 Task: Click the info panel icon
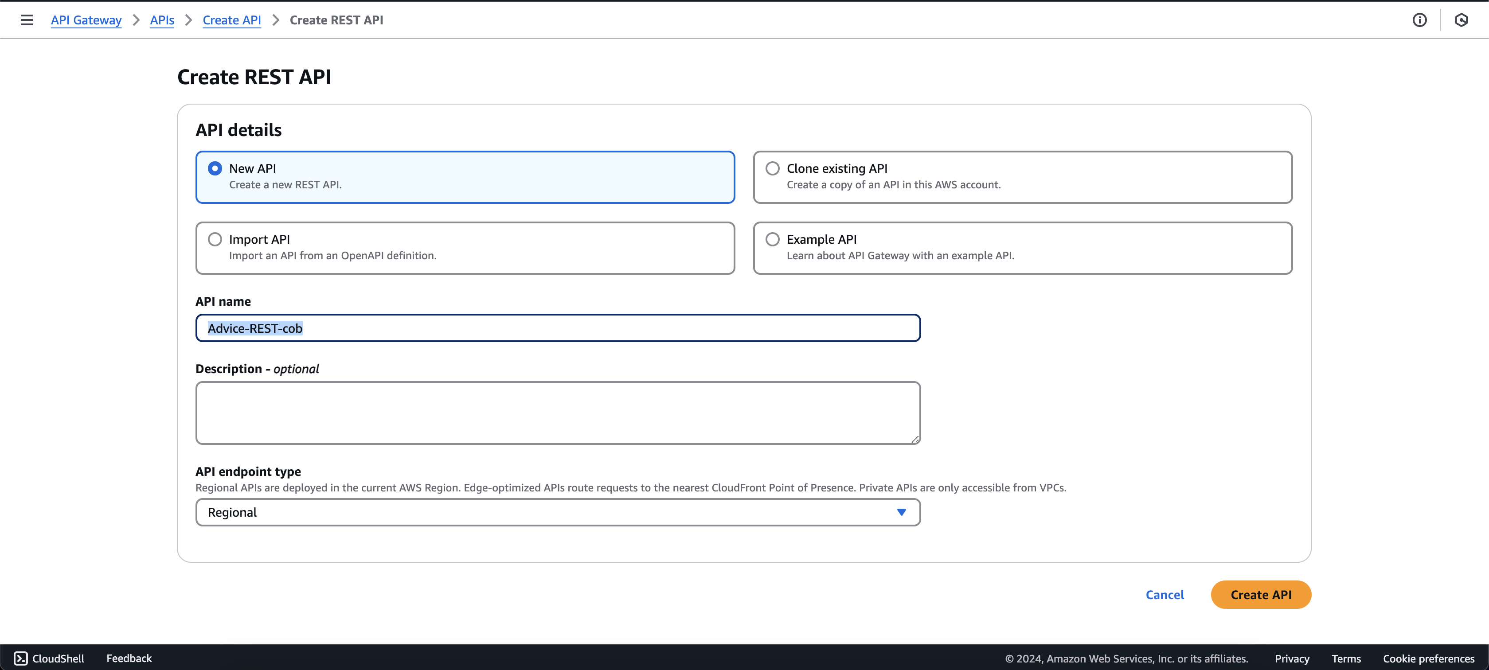click(x=1419, y=20)
